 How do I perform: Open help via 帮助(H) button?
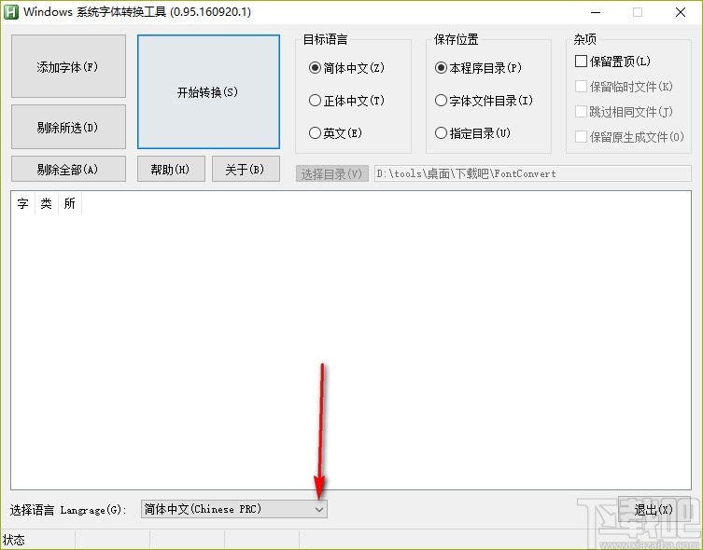click(x=171, y=169)
